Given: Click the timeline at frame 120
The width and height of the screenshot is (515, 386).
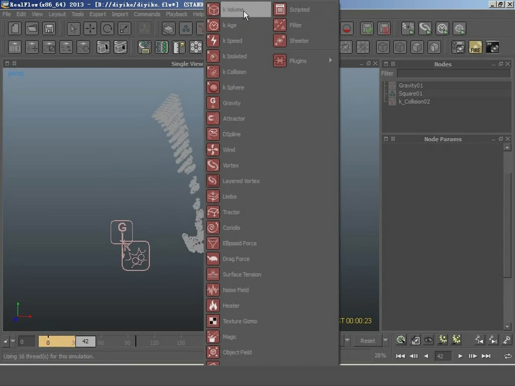Looking at the screenshot, I should [154, 342].
